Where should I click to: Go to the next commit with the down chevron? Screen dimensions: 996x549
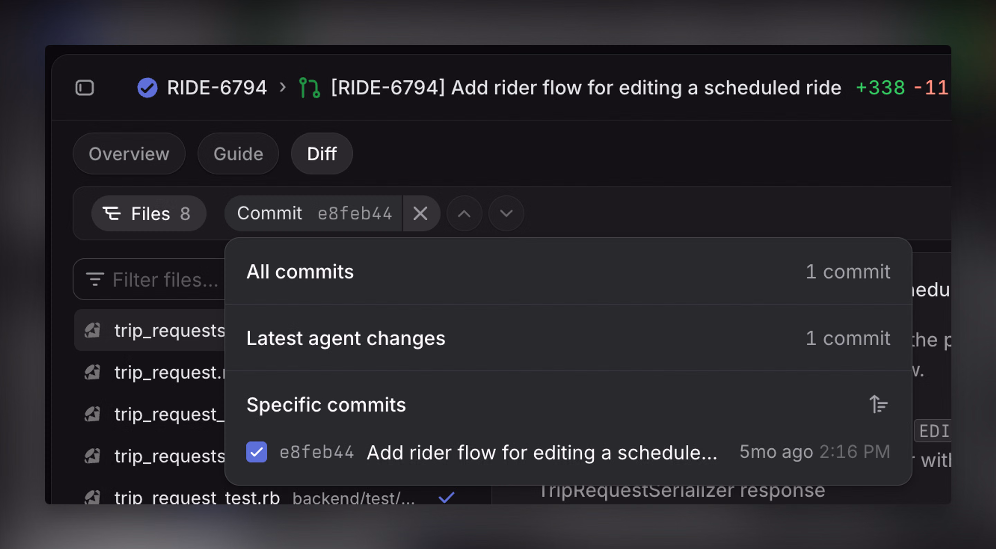(x=506, y=213)
